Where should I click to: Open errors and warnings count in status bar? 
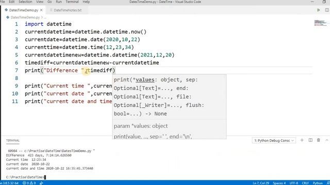[x=29, y=183]
